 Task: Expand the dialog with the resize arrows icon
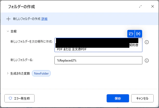click(140, 6)
